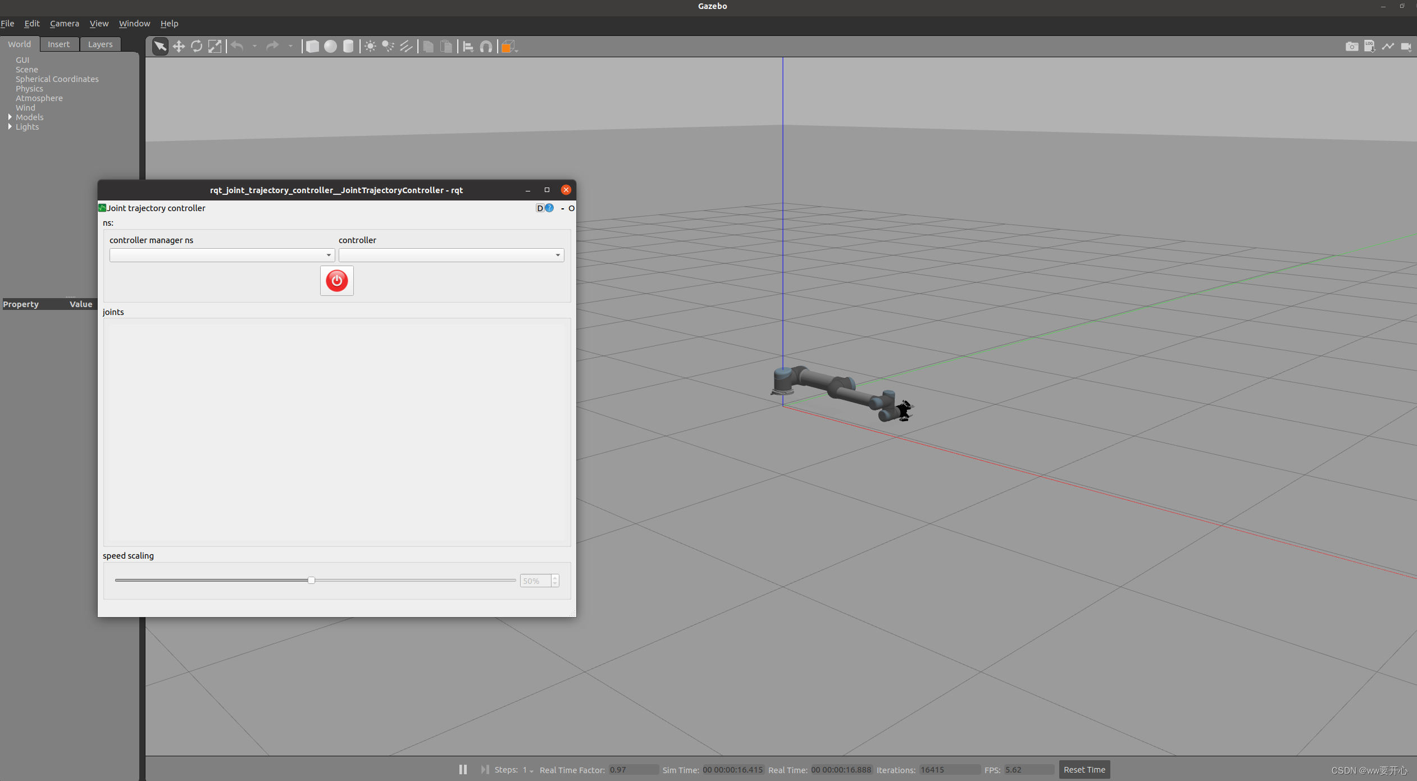The width and height of the screenshot is (1417, 781).
Task: Insert a box shape
Action: (x=312, y=47)
